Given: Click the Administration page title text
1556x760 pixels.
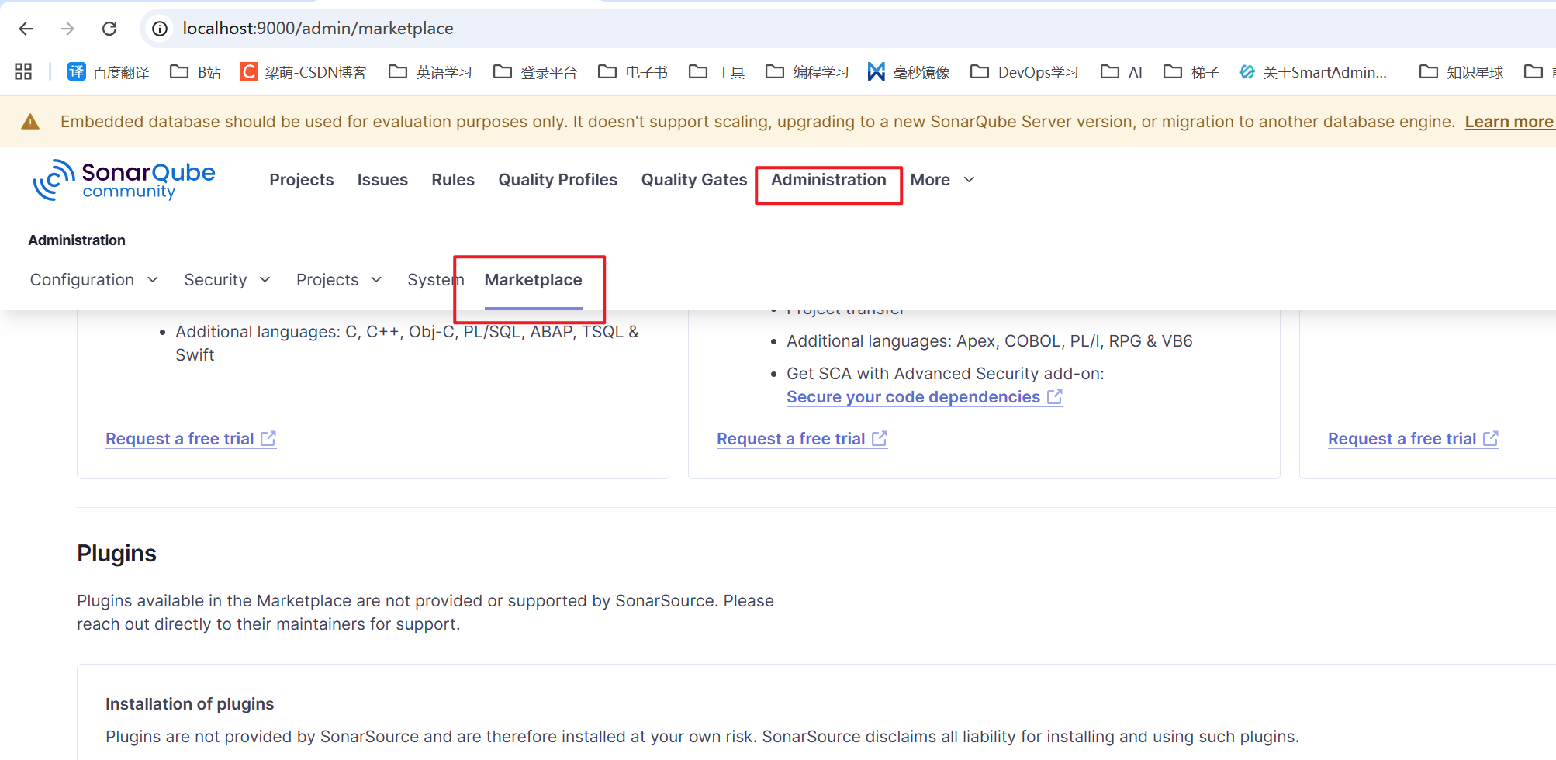Looking at the screenshot, I should click(77, 240).
